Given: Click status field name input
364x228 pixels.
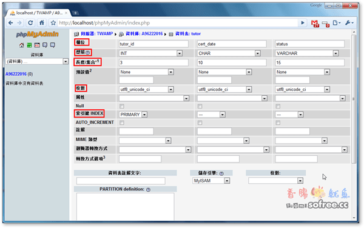Looking at the screenshot, I should point(310,44).
